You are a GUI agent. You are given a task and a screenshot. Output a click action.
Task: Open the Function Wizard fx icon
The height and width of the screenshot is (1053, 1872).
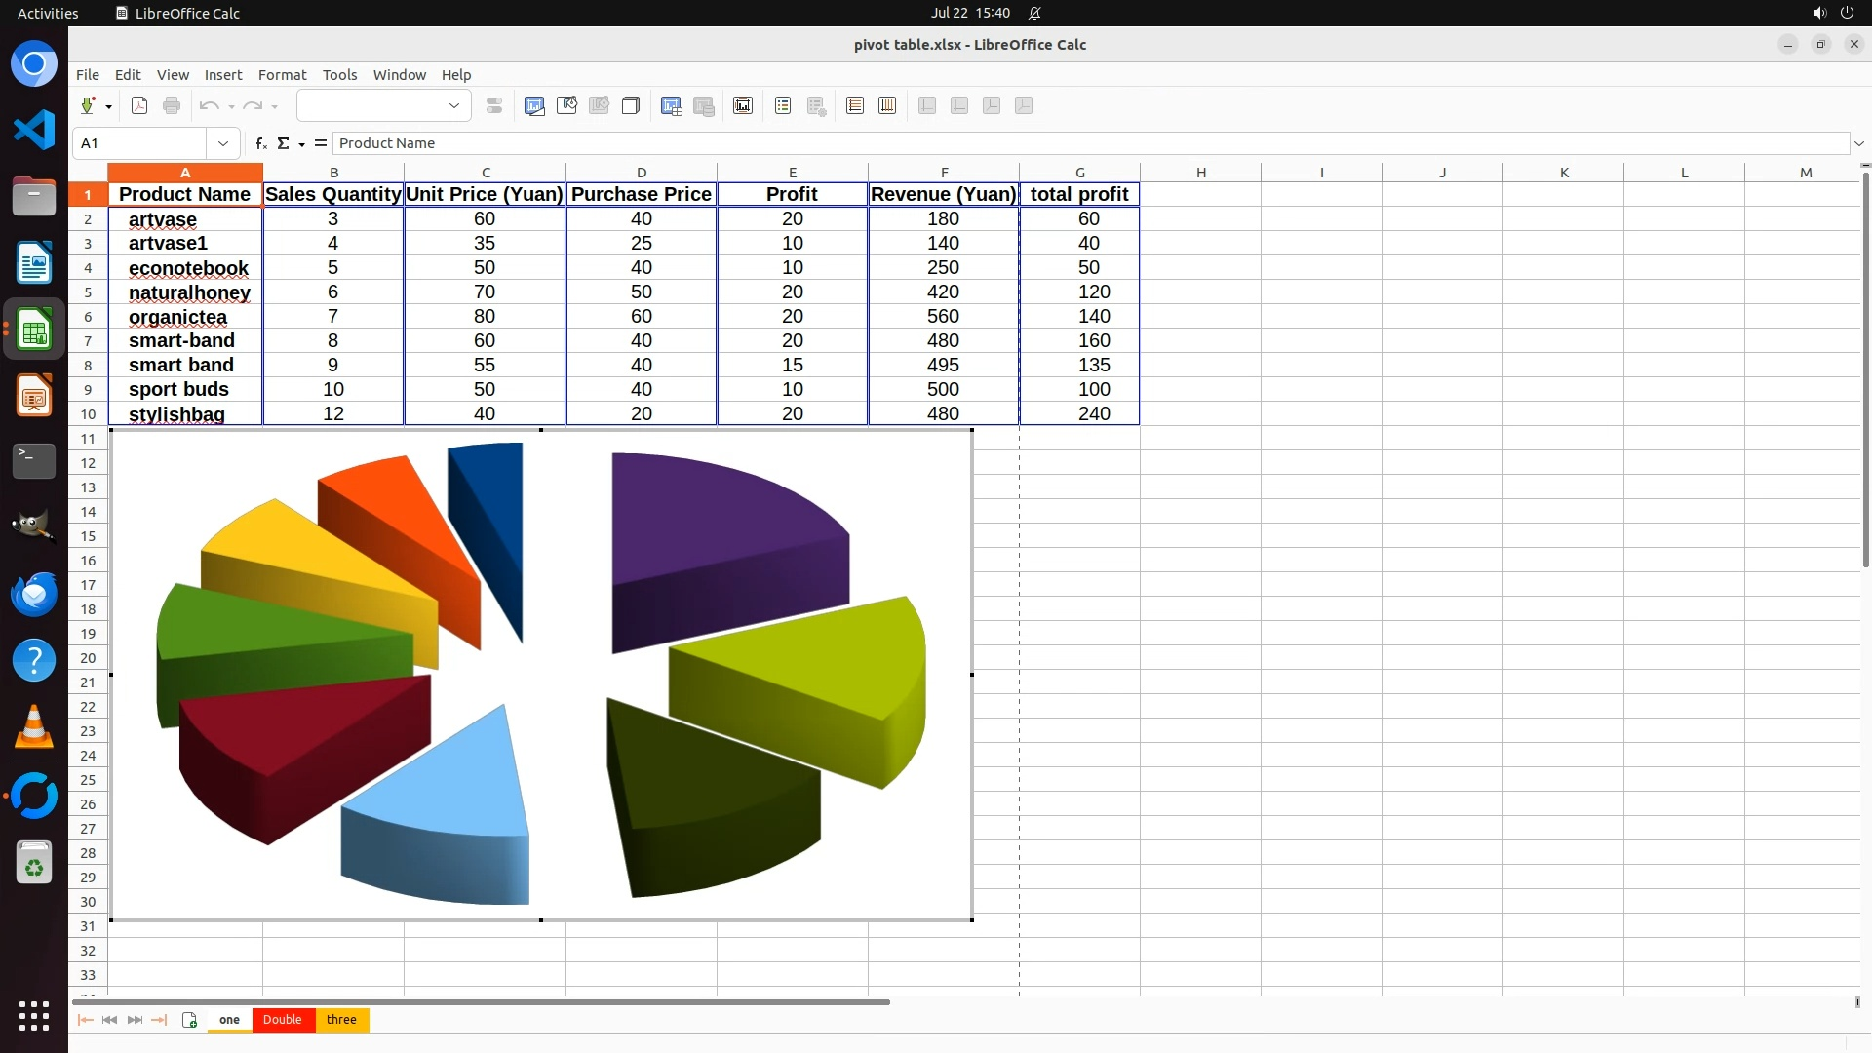260,143
